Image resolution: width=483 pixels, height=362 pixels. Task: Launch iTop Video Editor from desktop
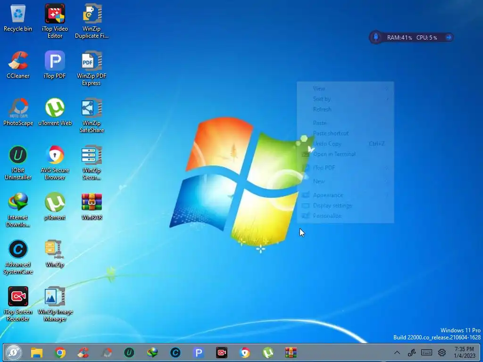(x=55, y=21)
